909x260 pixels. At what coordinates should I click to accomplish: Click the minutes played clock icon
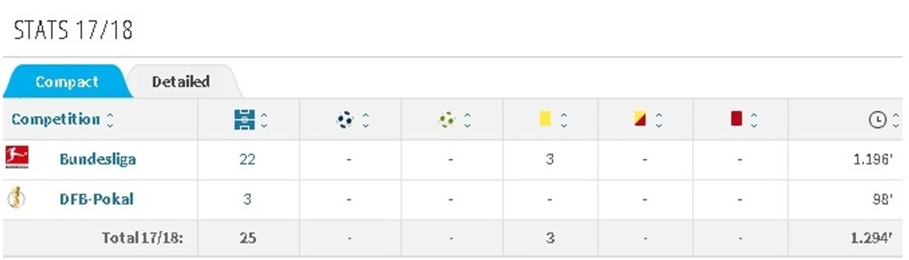tap(877, 120)
